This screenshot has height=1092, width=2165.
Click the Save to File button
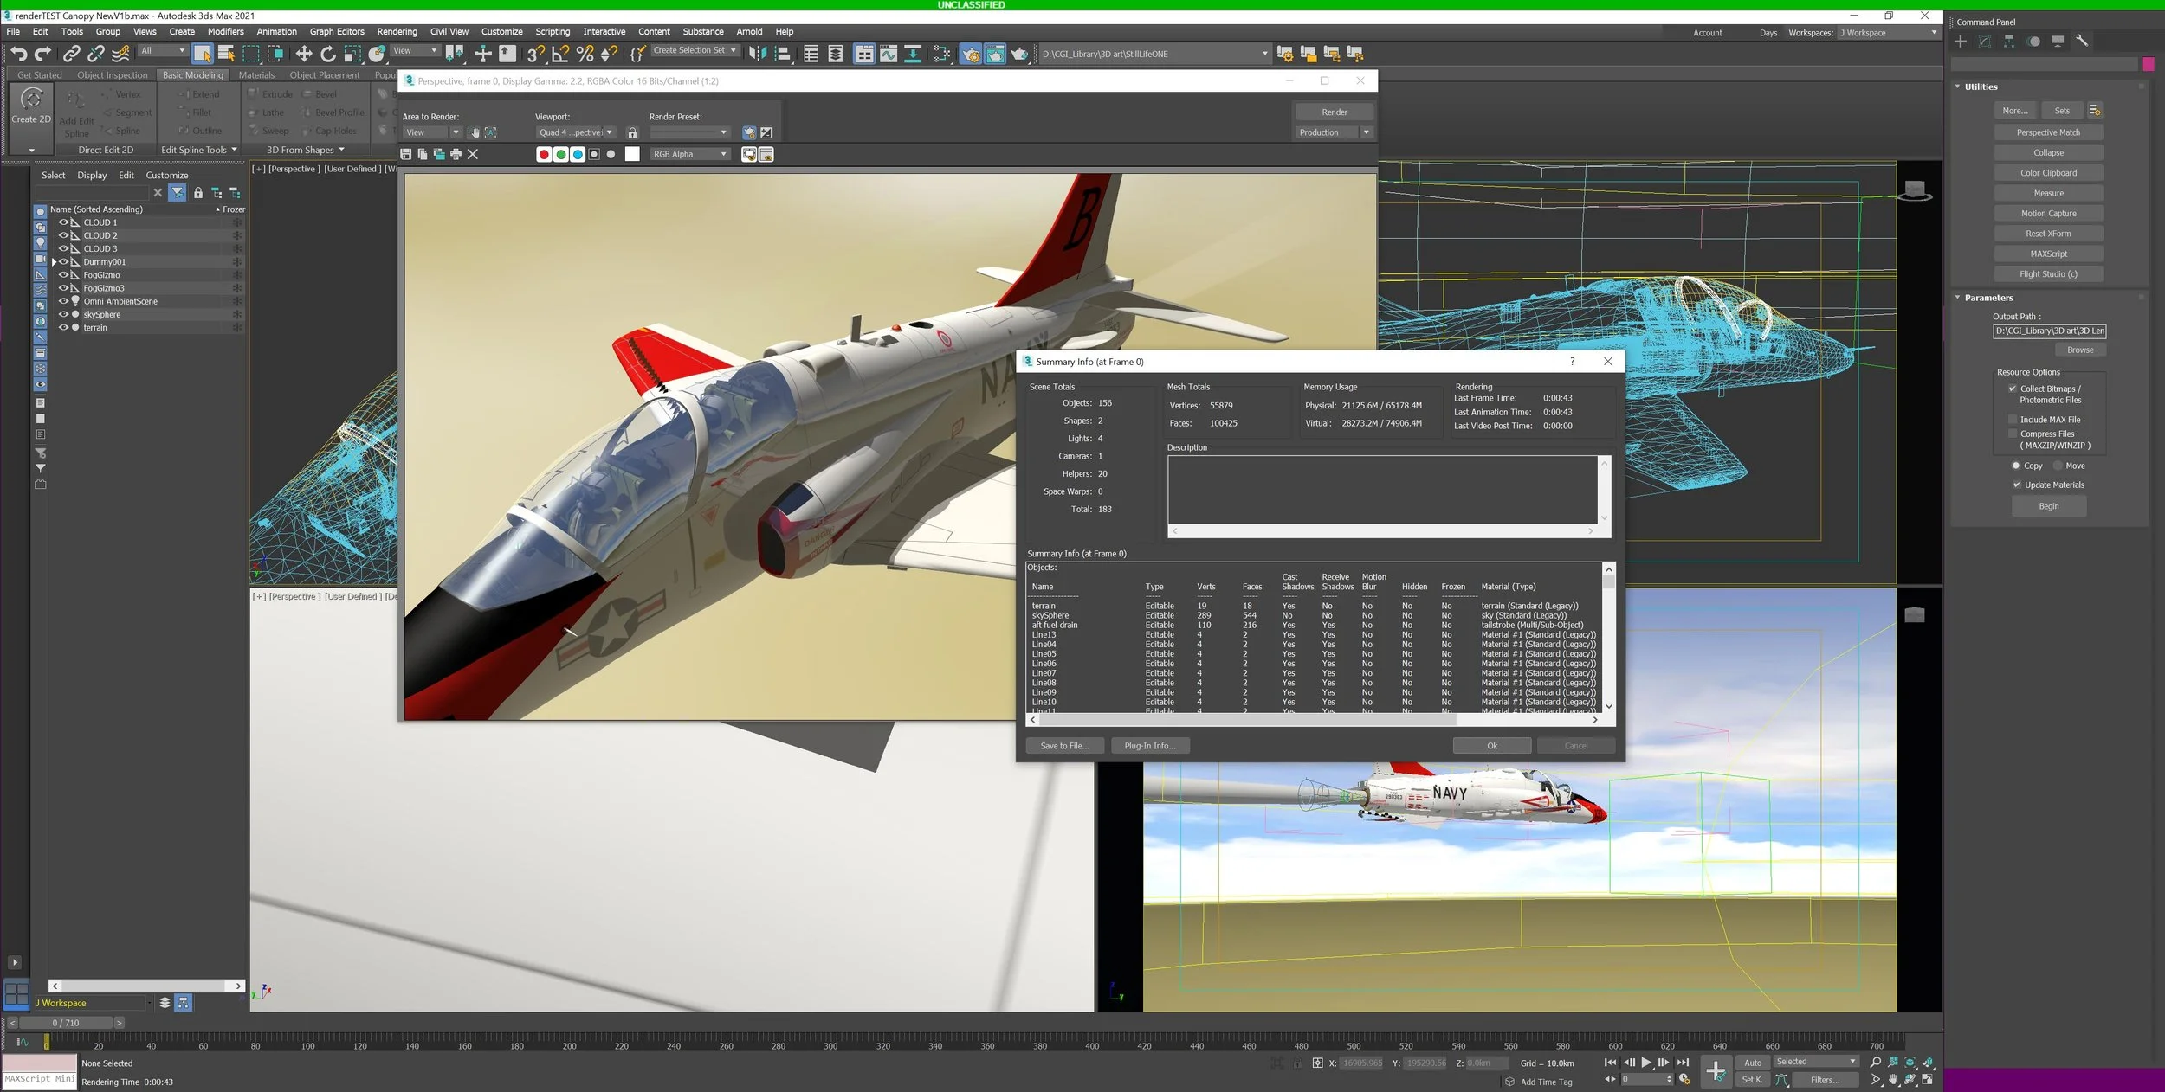click(x=1064, y=746)
